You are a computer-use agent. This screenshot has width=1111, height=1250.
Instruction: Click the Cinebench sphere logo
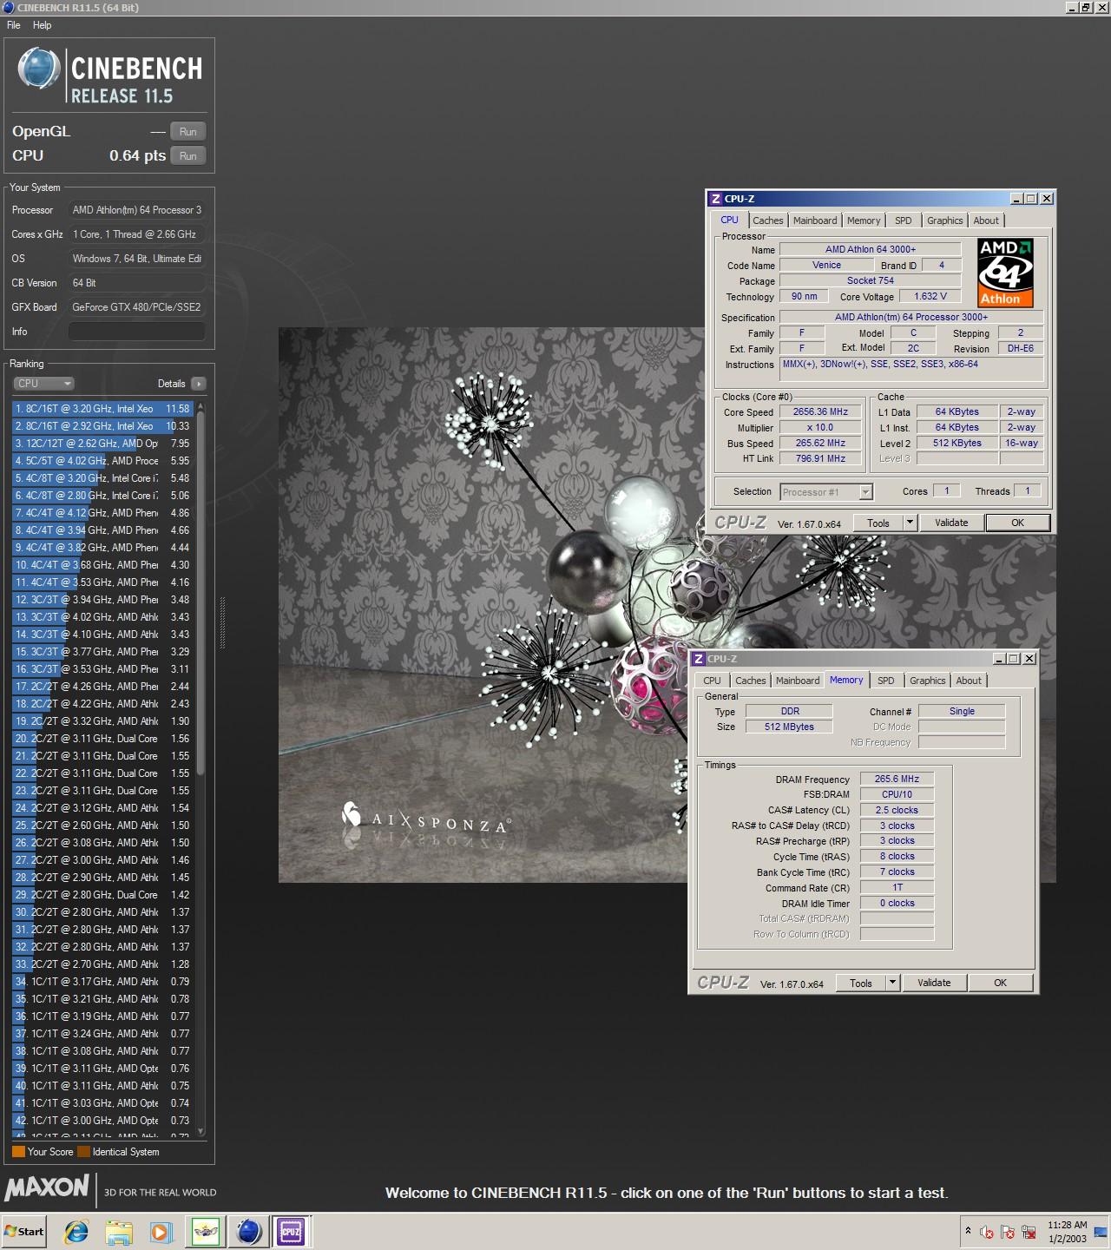click(x=39, y=69)
